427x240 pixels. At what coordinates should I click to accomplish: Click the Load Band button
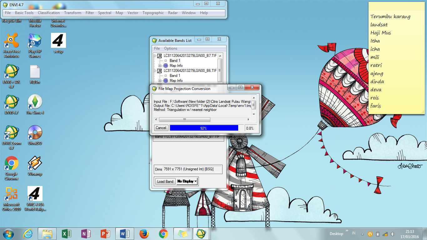tap(165, 182)
